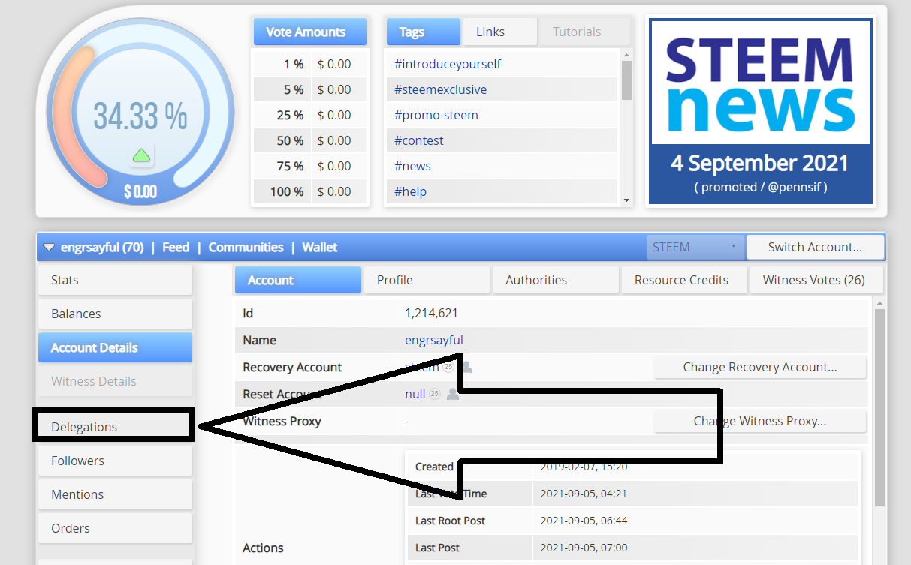Open the Authorities tab
911x565 pixels.
point(556,280)
